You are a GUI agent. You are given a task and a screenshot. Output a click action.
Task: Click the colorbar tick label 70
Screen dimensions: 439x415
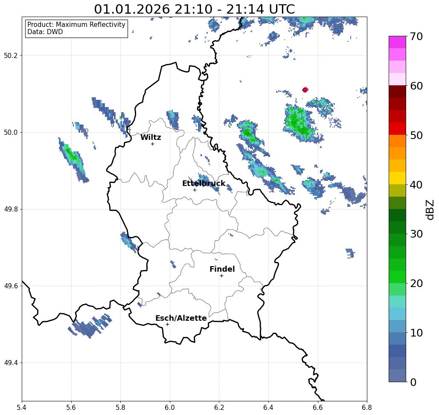tap(416, 36)
